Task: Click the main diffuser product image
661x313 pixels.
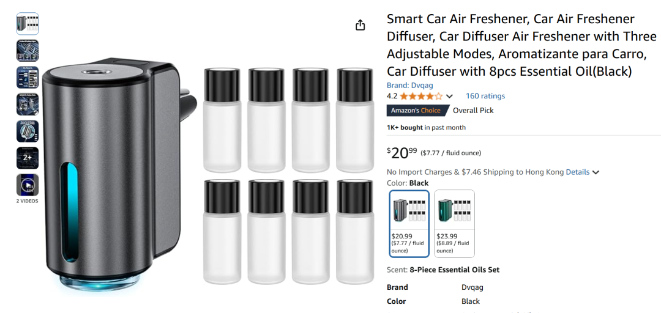Action: click(x=110, y=174)
